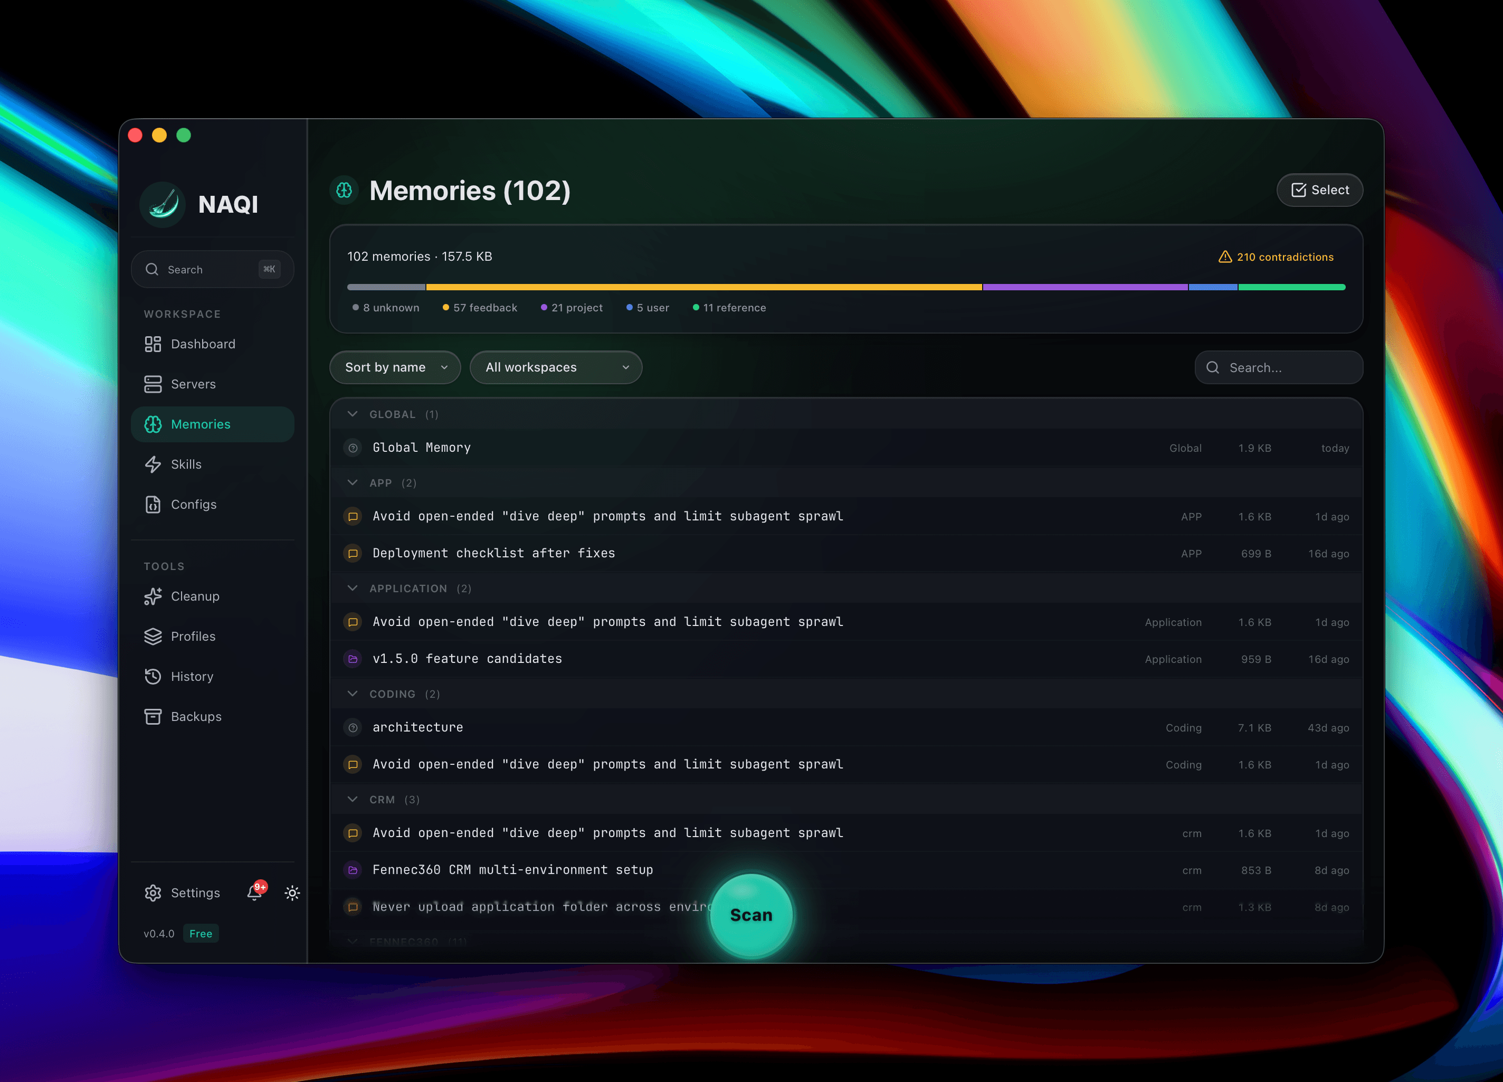Open the Settings gear icon
The height and width of the screenshot is (1082, 1503).
[153, 893]
